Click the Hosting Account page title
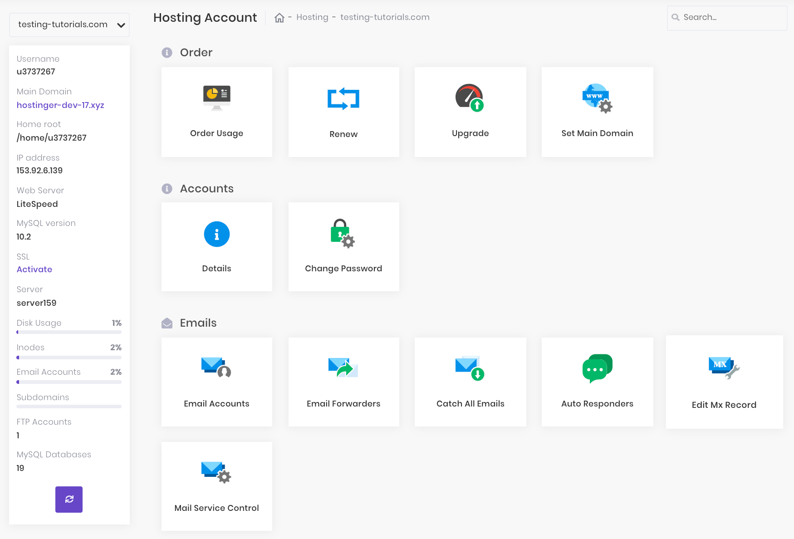This screenshot has height=539, width=794. [205, 18]
